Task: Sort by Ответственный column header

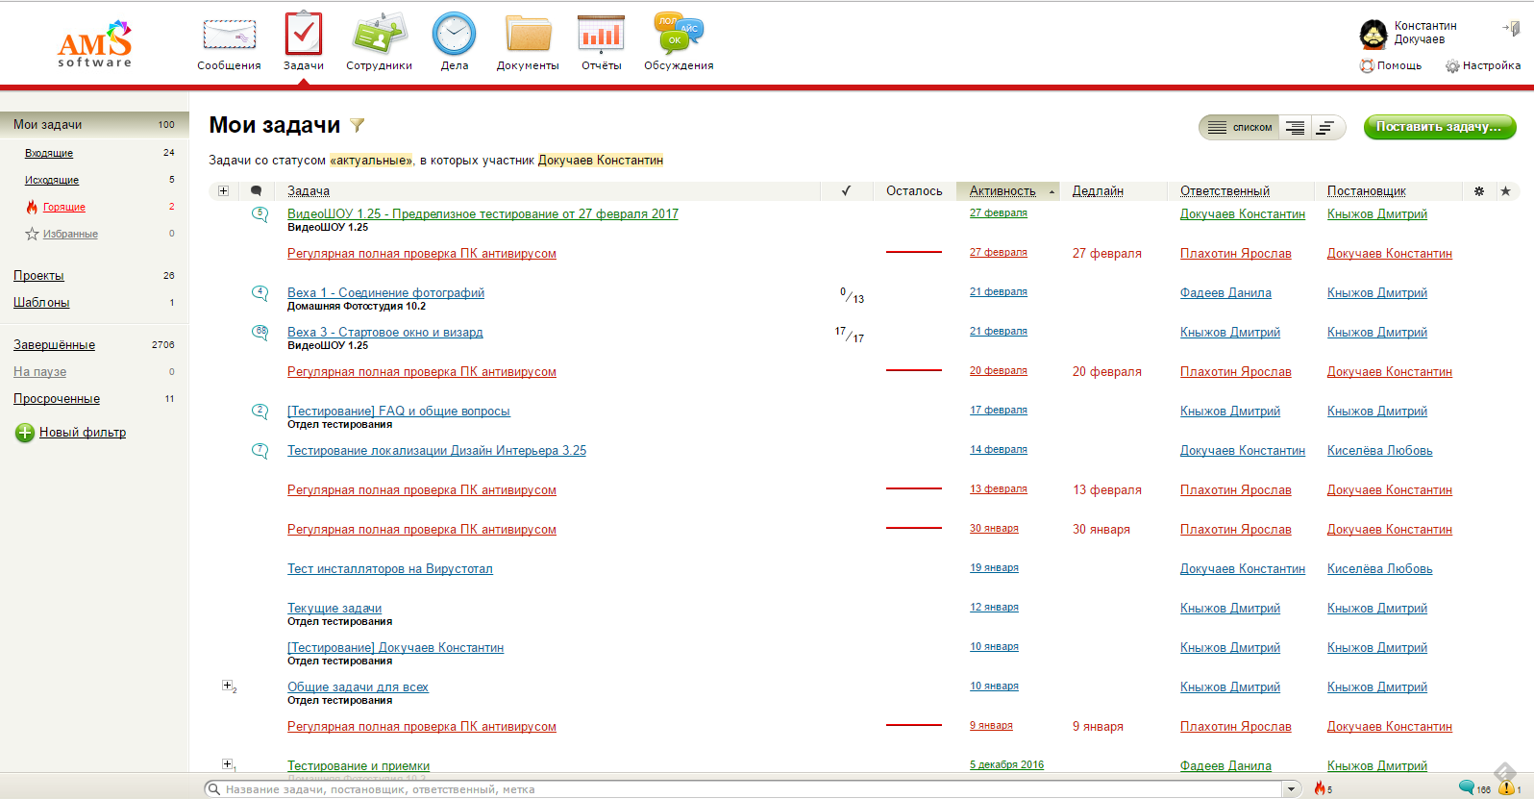Action: click(1225, 191)
